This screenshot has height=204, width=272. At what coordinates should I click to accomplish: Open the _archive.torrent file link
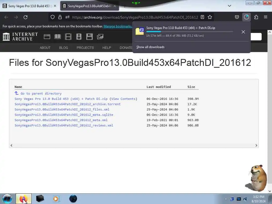[67, 104]
